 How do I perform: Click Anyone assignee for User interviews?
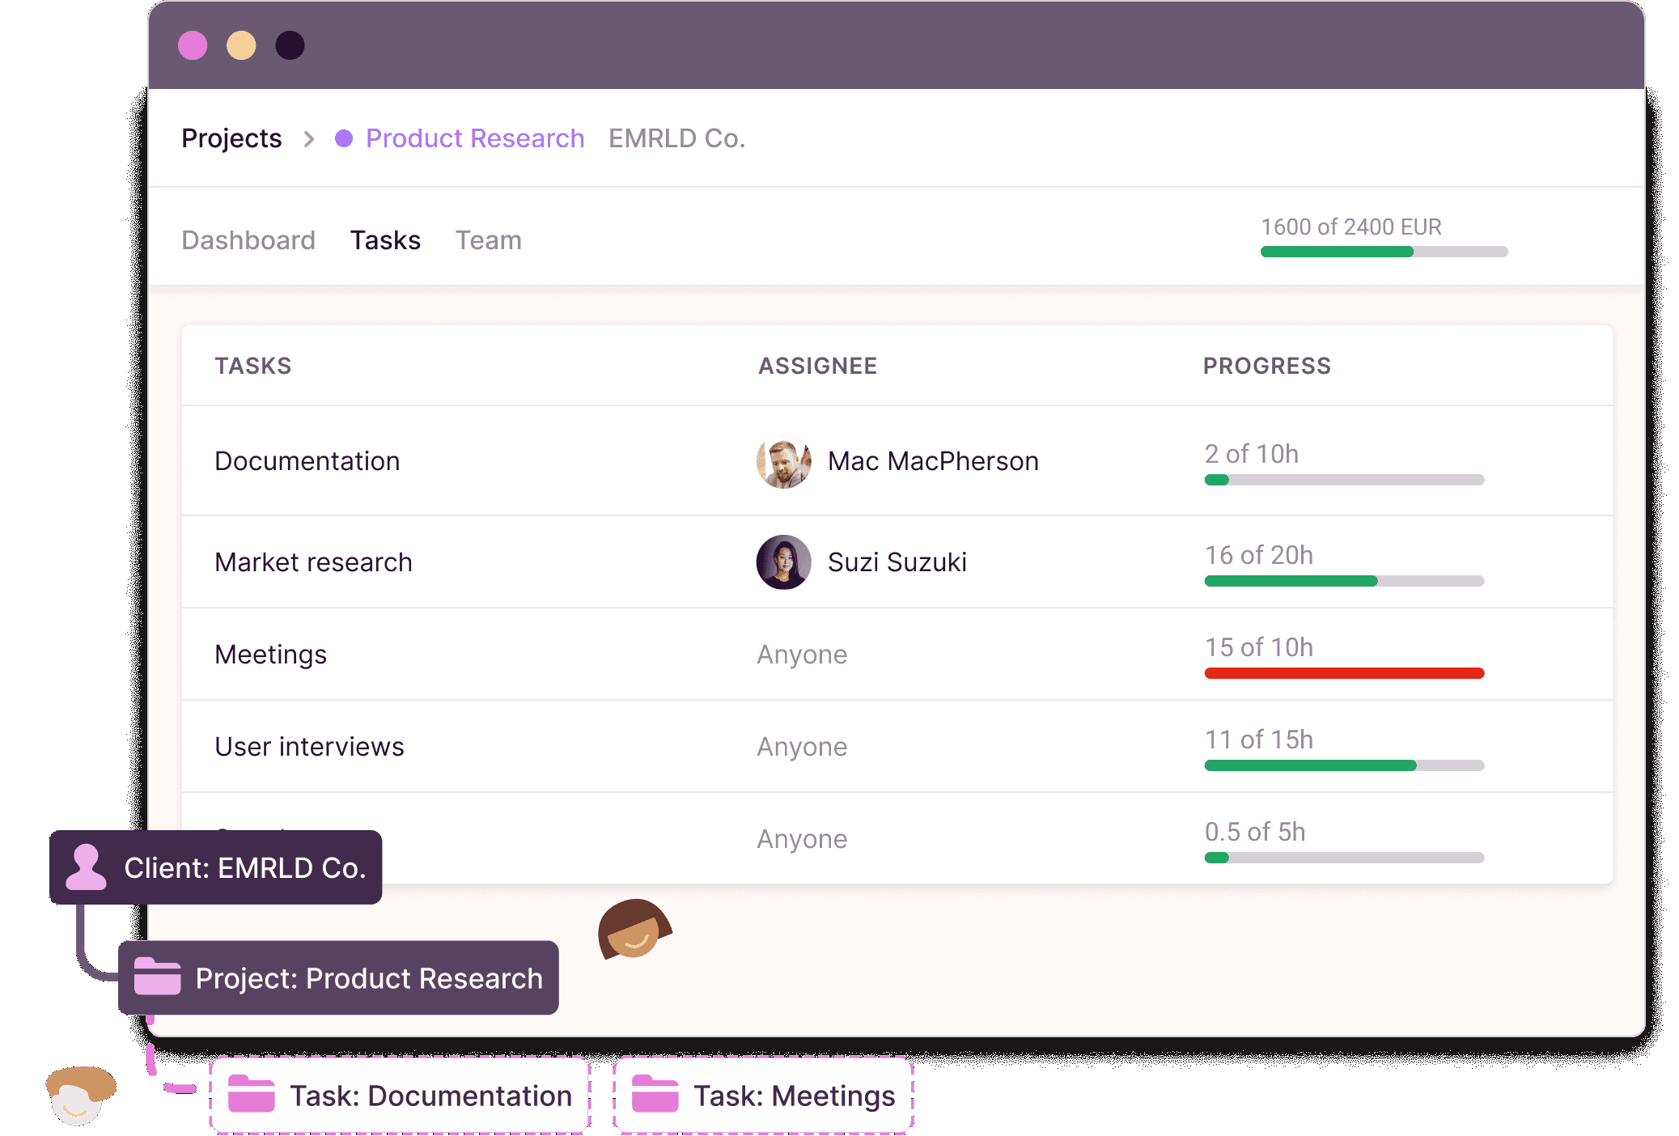click(802, 747)
